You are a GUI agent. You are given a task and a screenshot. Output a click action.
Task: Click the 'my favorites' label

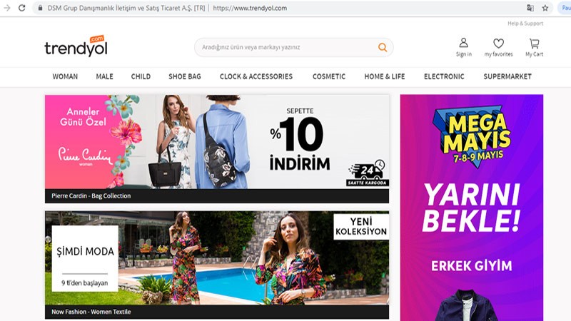[x=498, y=54]
